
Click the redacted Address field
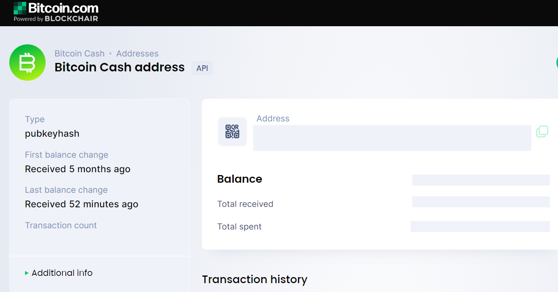pyautogui.click(x=392, y=138)
